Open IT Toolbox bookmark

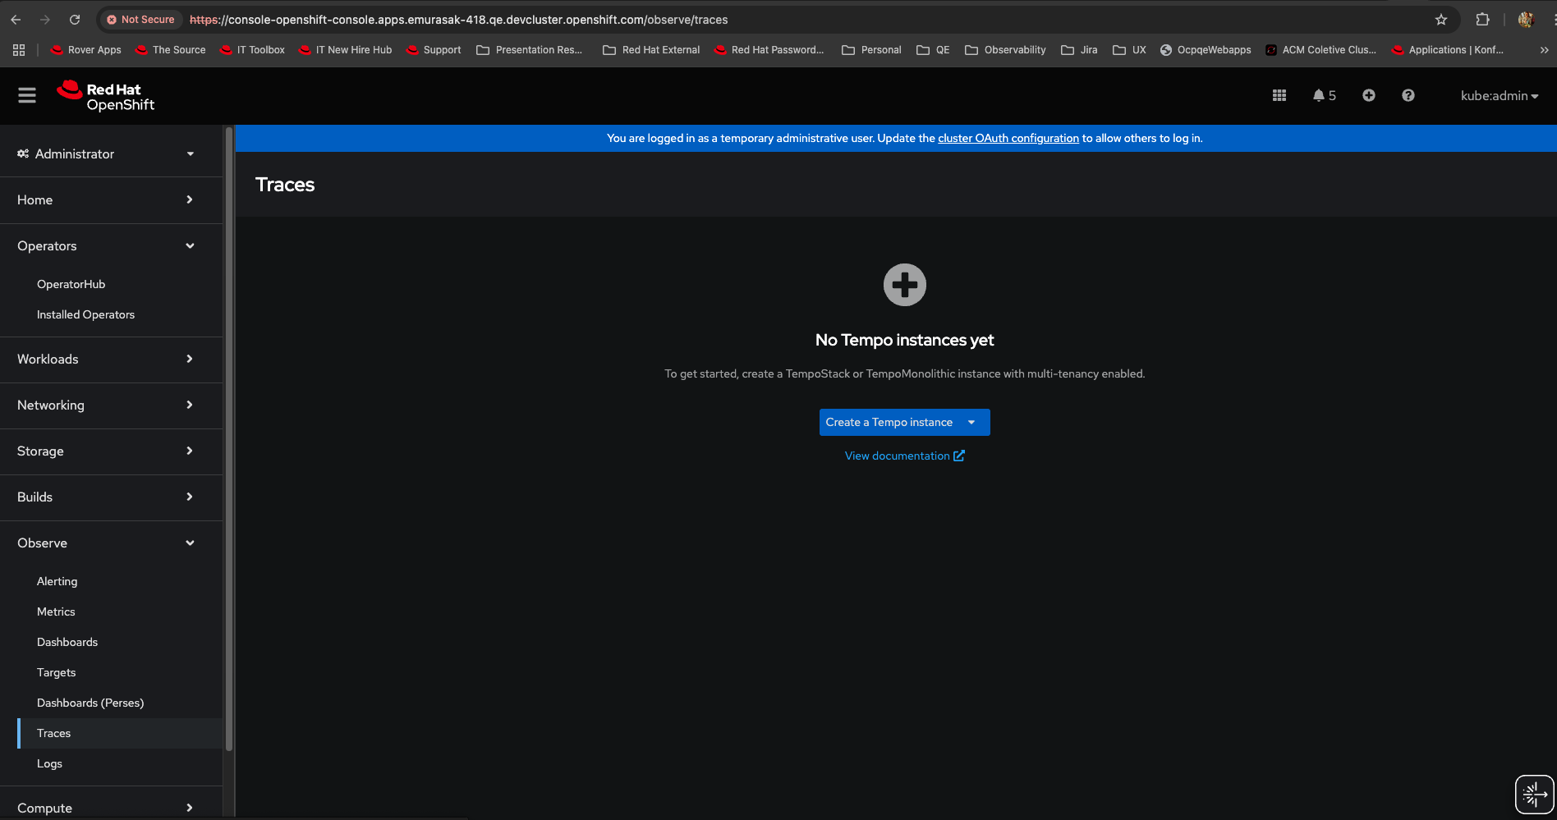pyautogui.click(x=253, y=50)
